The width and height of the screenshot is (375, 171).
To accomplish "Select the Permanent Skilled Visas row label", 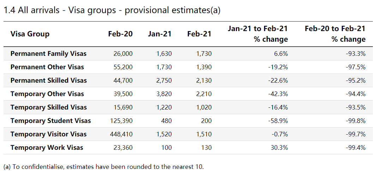I will coord(48,81).
